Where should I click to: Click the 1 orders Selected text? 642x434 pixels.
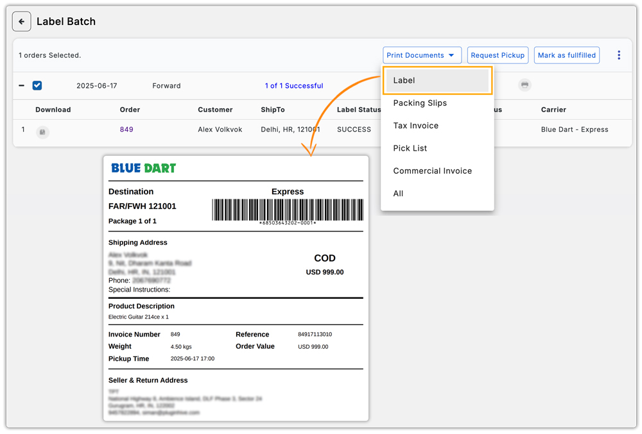49,55
